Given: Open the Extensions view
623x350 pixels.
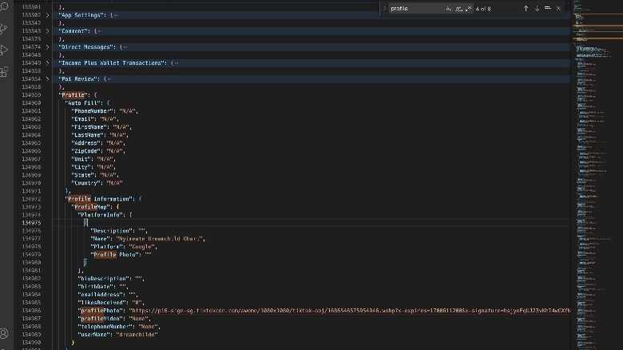Looking at the screenshot, I should coord(4,71).
